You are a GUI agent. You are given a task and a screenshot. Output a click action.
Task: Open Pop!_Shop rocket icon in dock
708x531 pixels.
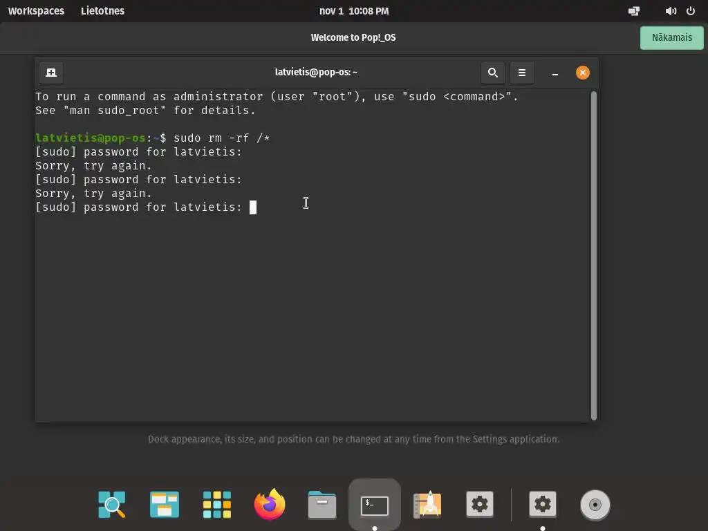pos(427,504)
